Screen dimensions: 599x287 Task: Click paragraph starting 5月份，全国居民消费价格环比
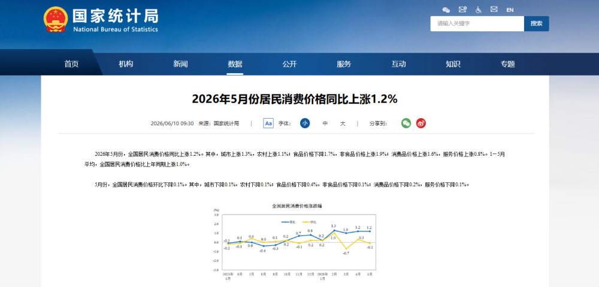pyautogui.click(x=282, y=185)
